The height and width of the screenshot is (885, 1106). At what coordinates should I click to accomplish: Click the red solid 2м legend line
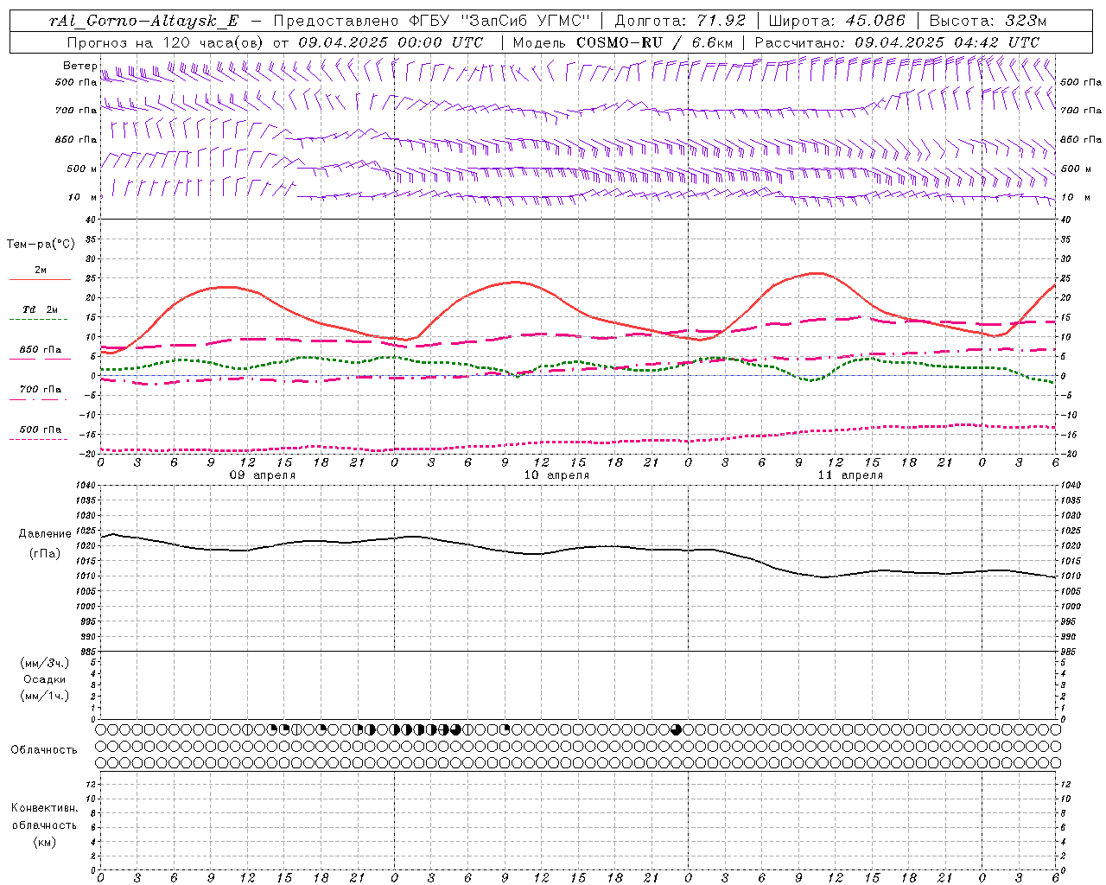click(40, 280)
